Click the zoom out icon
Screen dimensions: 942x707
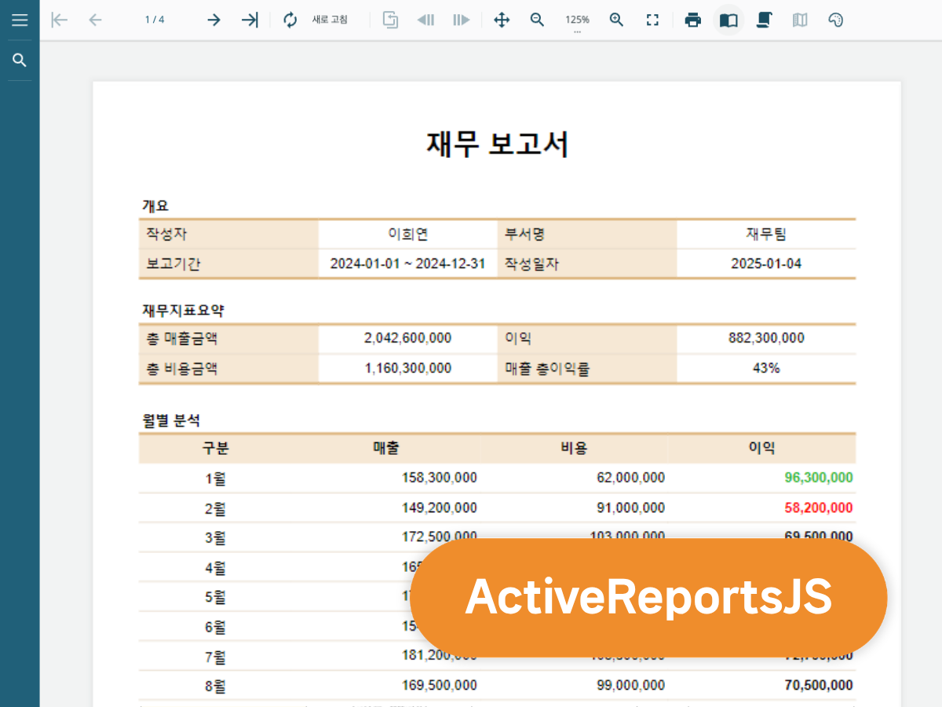click(537, 20)
